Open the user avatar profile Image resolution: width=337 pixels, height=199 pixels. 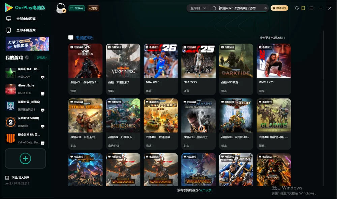tap(61, 8)
